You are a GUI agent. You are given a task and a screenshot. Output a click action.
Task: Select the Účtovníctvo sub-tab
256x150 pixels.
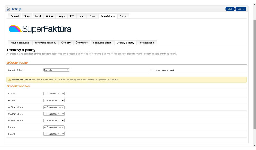(x=82, y=43)
